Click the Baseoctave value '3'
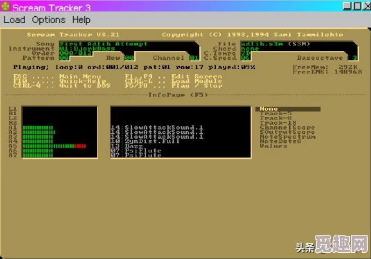This screenshot has width=371, height=259. [355, 58]
